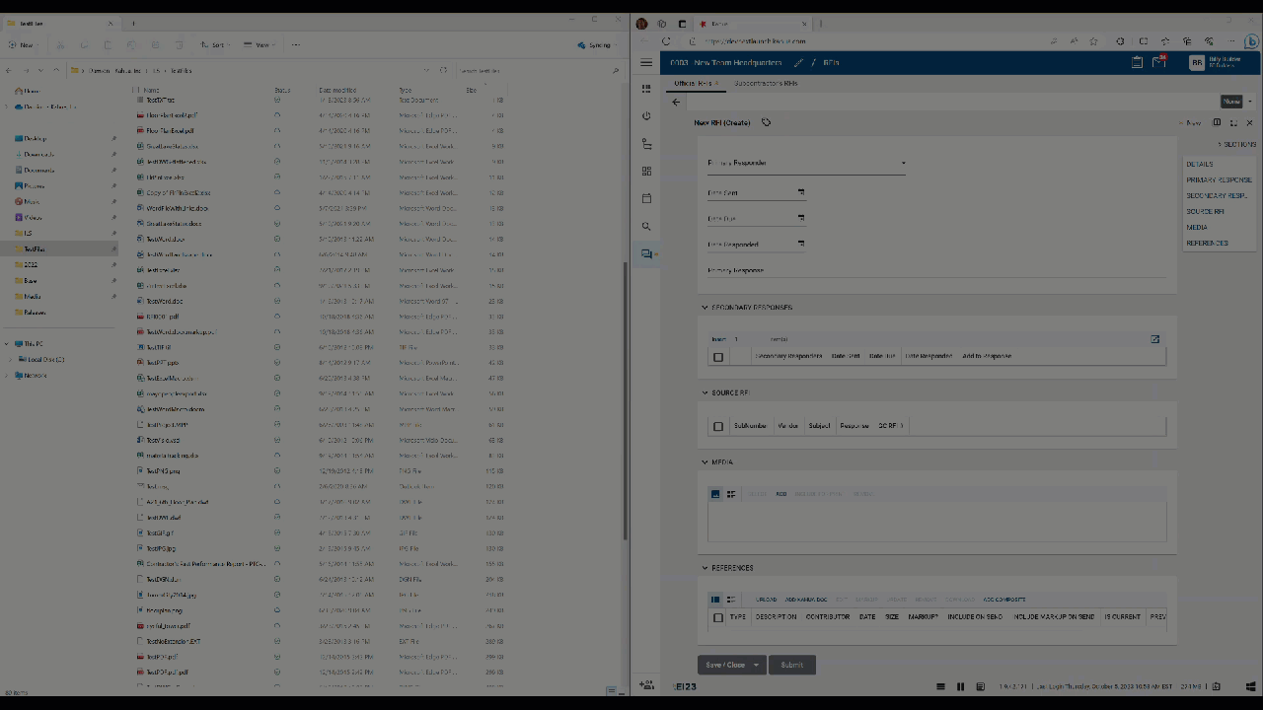Collapse the Media section chevron
Viewport: 1263px width, 710px height.
coord(705,462)
